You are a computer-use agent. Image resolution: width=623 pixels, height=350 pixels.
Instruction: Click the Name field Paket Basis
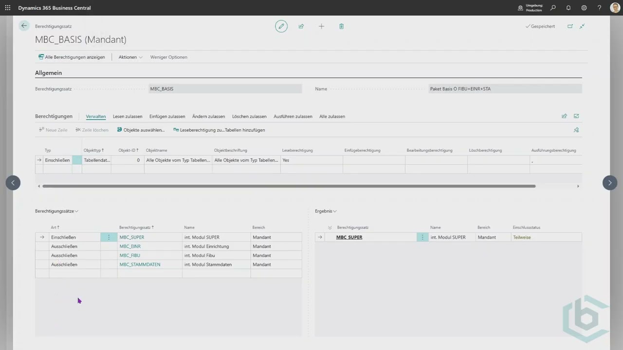click(505, 89)
